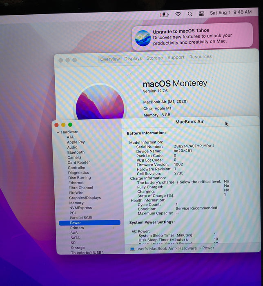263x286 pixels.
Task: Click Hardware in the path bar
Action: coord(187,248)
